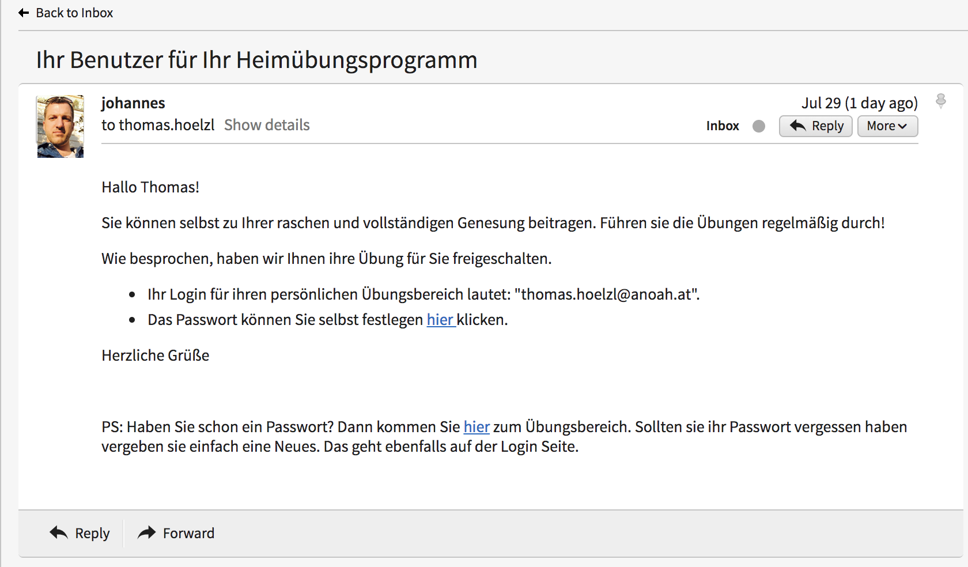Go back to the Inbox

pos(74,13)
